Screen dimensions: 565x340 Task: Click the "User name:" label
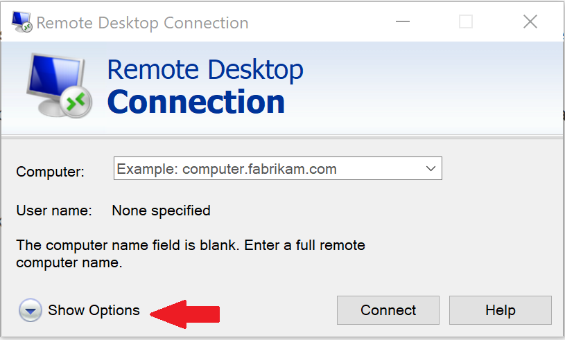(54, 210)
